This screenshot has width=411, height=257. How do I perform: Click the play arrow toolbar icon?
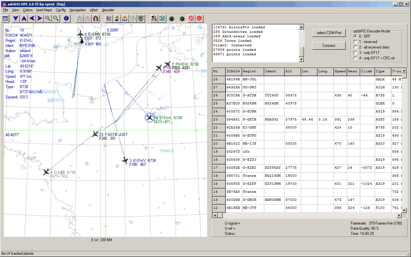tap(162, 18)
